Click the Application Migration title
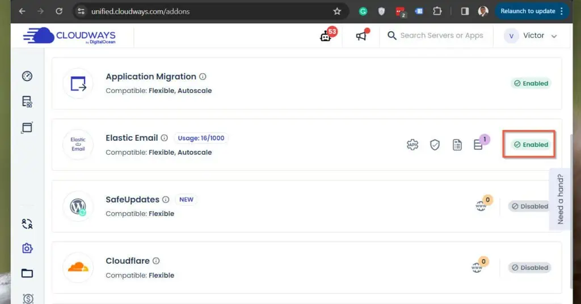The width and height of the screenshot is (581, 304). click(151, 77)
